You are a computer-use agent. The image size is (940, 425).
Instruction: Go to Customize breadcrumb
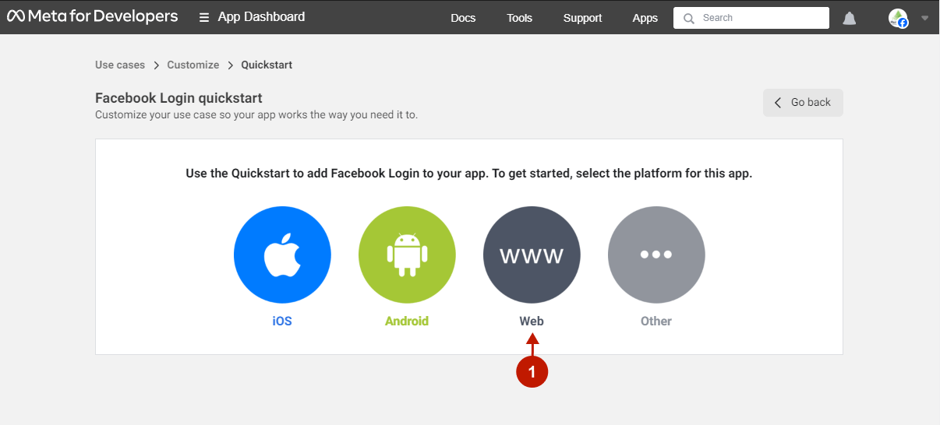click(x=193, y=65)
